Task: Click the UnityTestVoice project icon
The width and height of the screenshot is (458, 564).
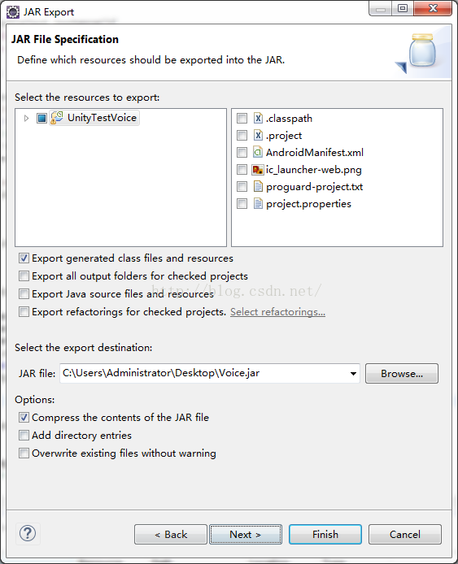Action: click(x=57, y=118)
